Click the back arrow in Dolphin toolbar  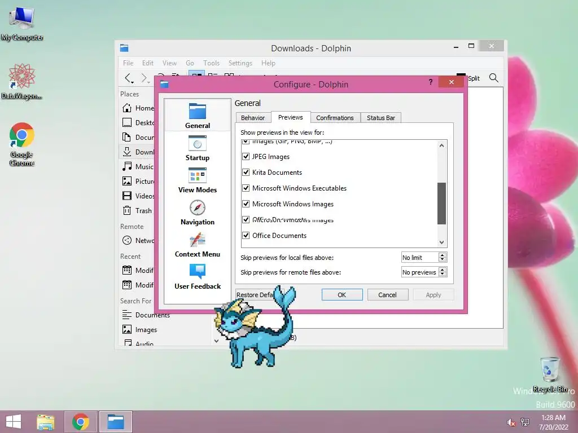coord(128,78)
